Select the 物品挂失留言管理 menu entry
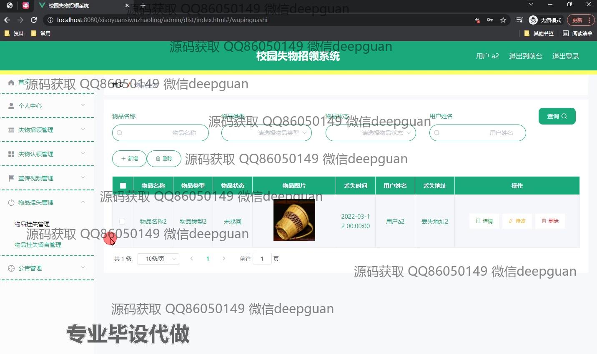 (x=38, y=245)
